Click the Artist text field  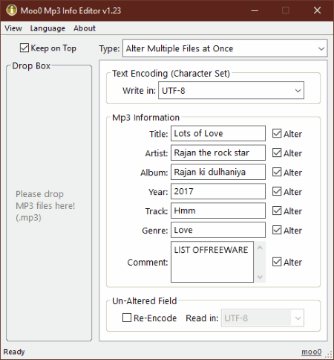point(218,152)
